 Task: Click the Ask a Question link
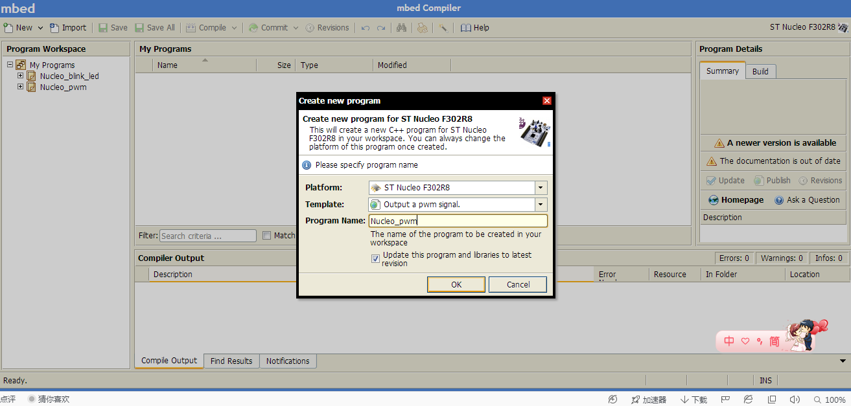[808, 200]
